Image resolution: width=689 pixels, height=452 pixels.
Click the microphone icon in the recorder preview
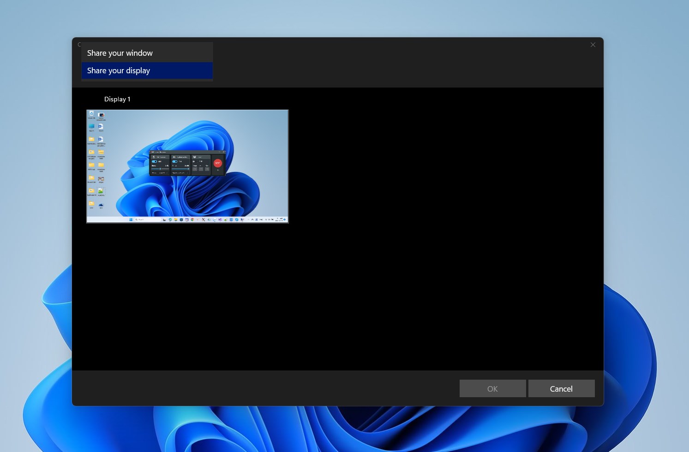tap(153, 157)
